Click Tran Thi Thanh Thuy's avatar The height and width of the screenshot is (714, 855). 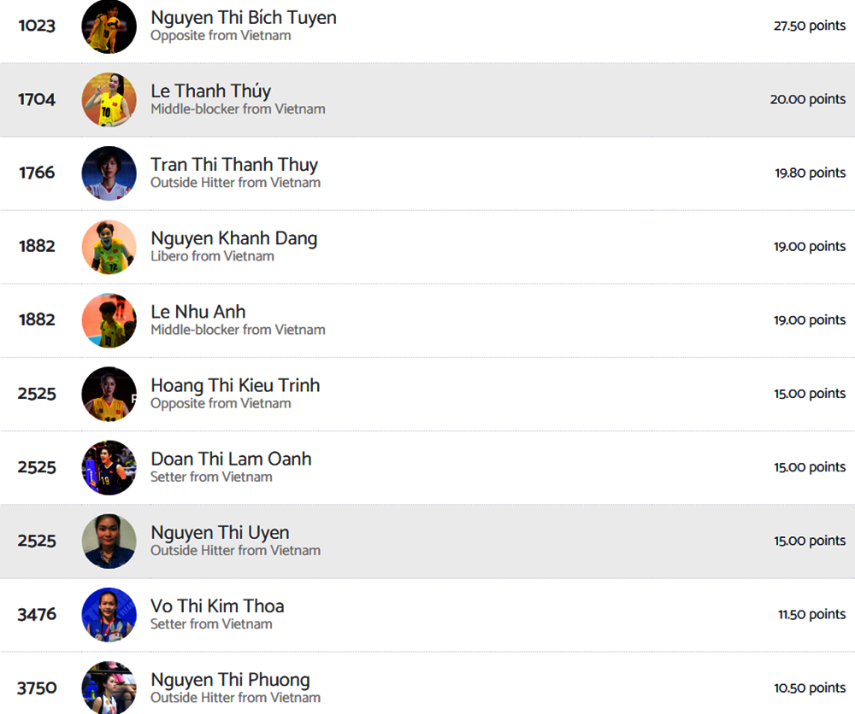click(x=109, y=173)
